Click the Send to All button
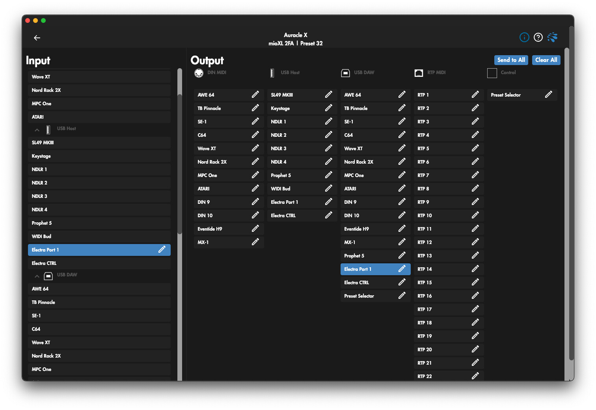This screenshot has width=596, height=410. (x=511, y=60)
